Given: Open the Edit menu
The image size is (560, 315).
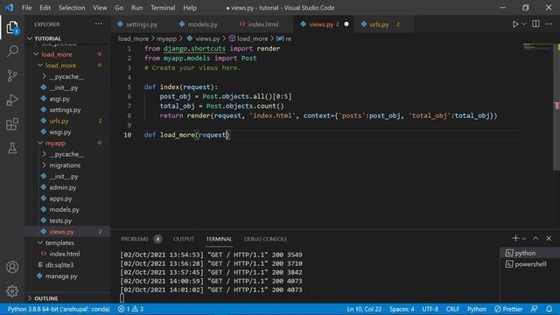Looking at the screenshot, I should 45,8.
